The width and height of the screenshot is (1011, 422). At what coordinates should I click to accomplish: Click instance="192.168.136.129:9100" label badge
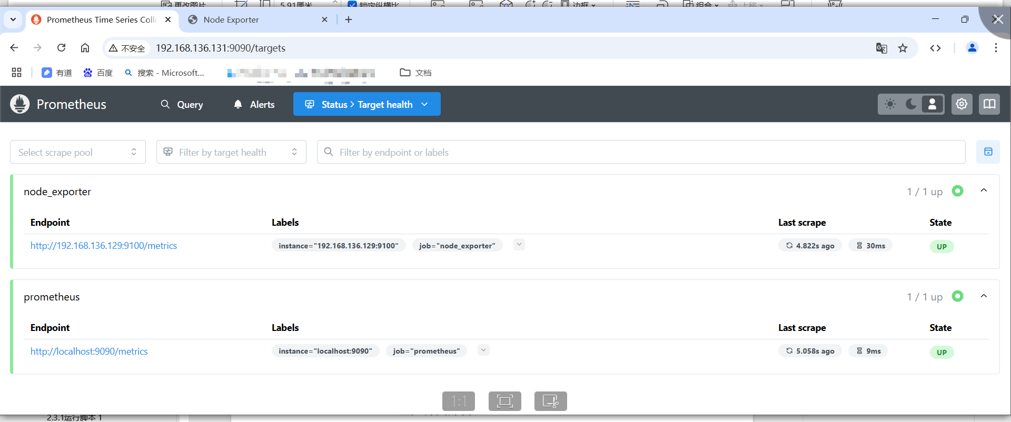(x=339, y=246)
